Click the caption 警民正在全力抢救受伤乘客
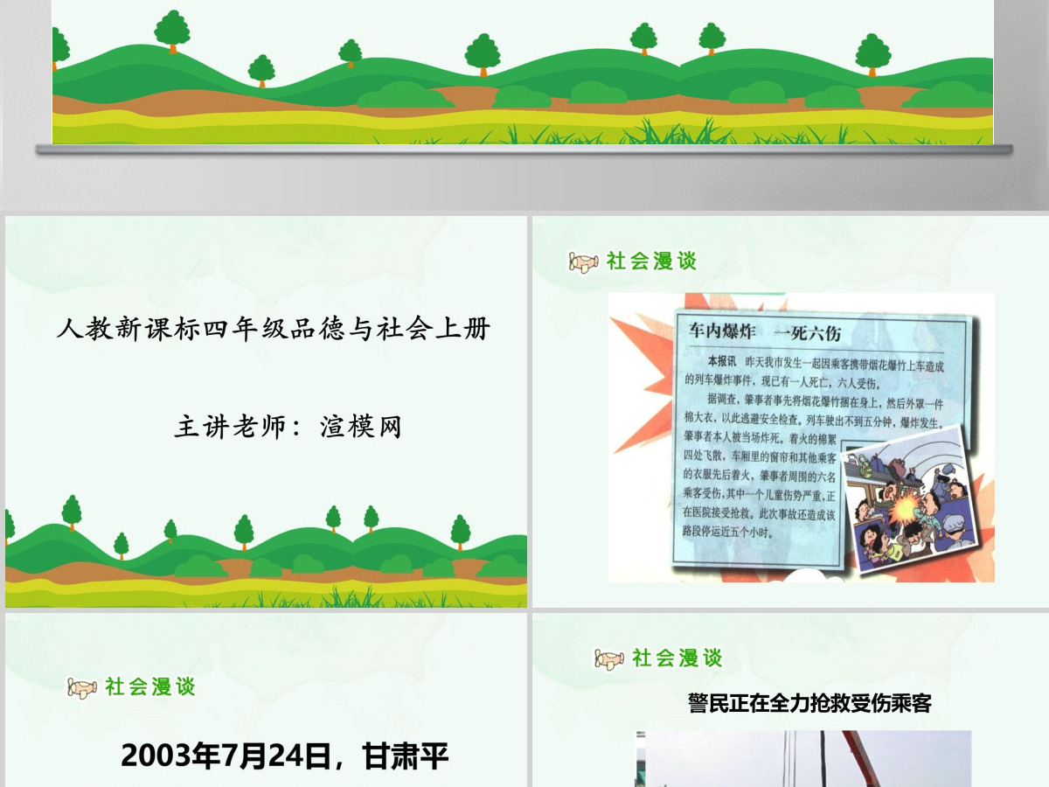Image resolution: width=1049 pixels, height=787 pixels. pyautogui.click(x=809, y=703)
